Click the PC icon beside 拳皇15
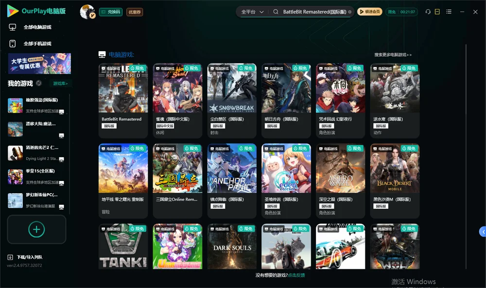This screenshot has height=288, width=486. (61, 183)
